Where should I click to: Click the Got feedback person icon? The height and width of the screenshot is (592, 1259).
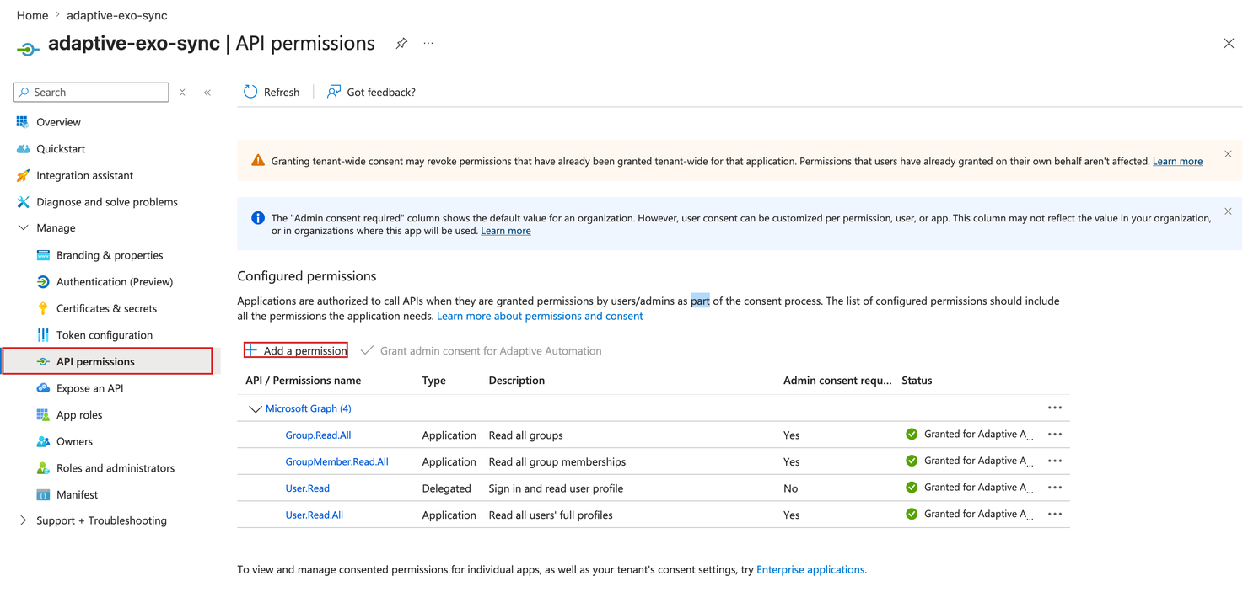click(x=334, y=92)
